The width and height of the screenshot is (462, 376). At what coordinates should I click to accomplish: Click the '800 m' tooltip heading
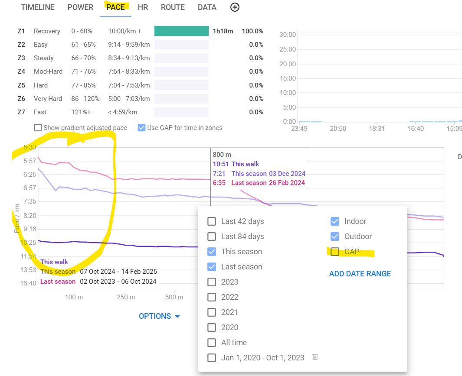222,155
